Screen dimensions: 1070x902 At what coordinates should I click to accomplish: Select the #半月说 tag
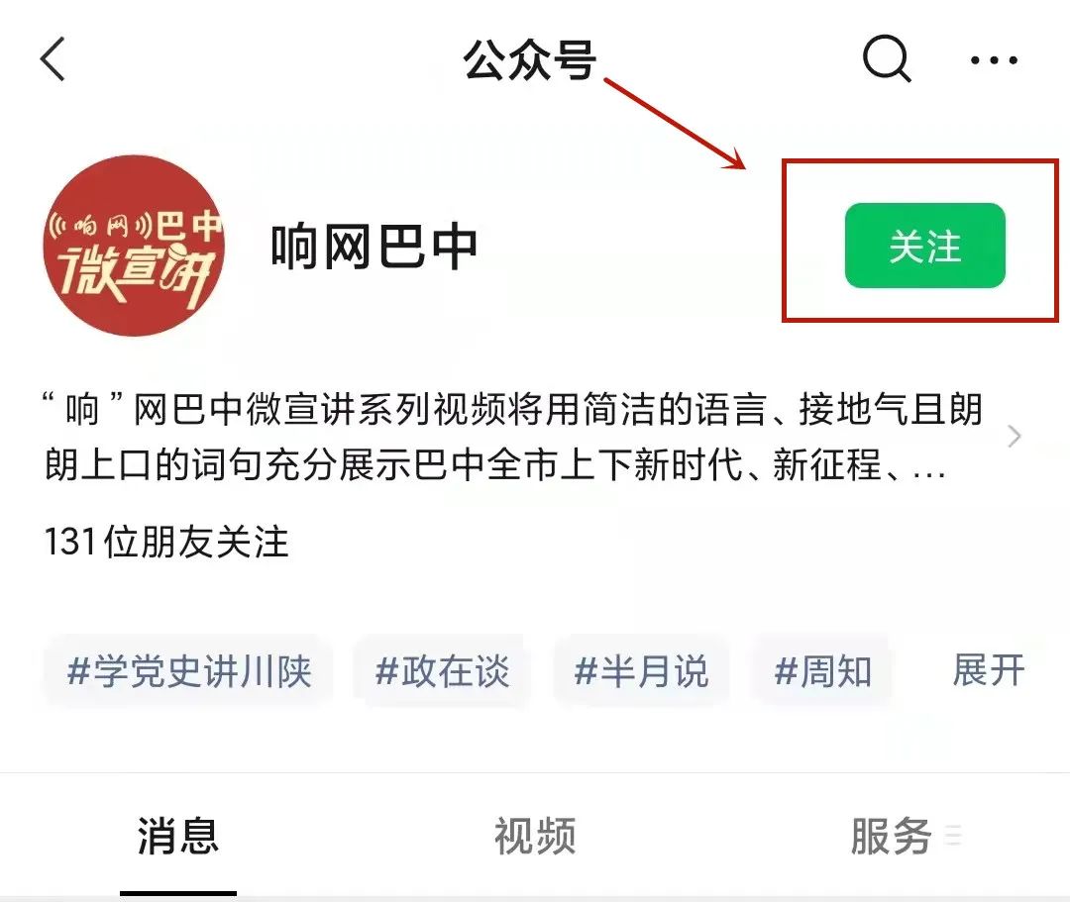click(x=641, y=671)
